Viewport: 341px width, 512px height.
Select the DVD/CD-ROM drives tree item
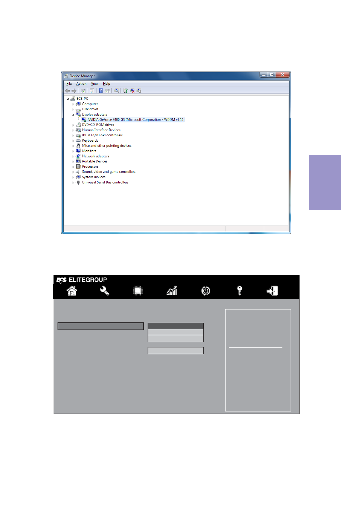98,125
